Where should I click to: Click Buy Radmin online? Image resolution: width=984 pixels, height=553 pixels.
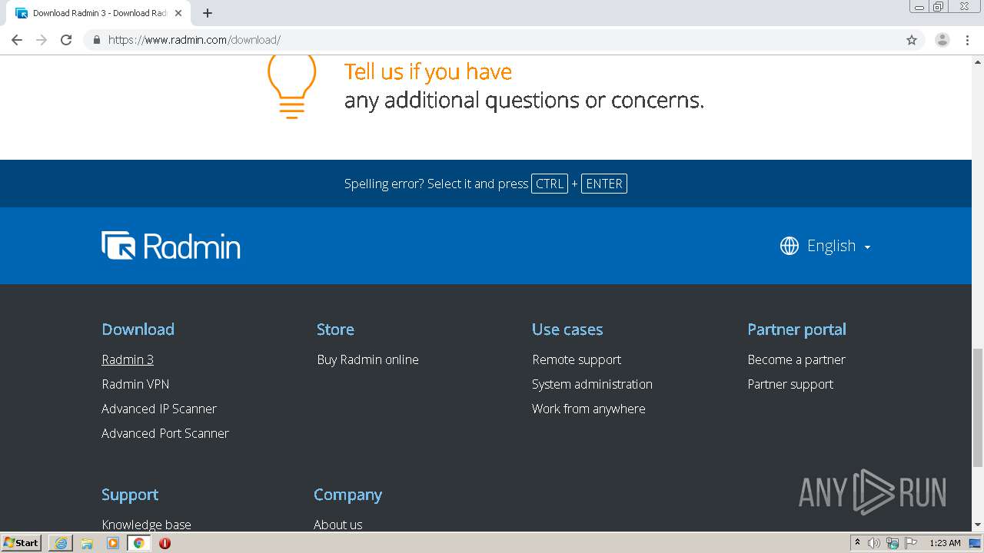click(367, 359)
